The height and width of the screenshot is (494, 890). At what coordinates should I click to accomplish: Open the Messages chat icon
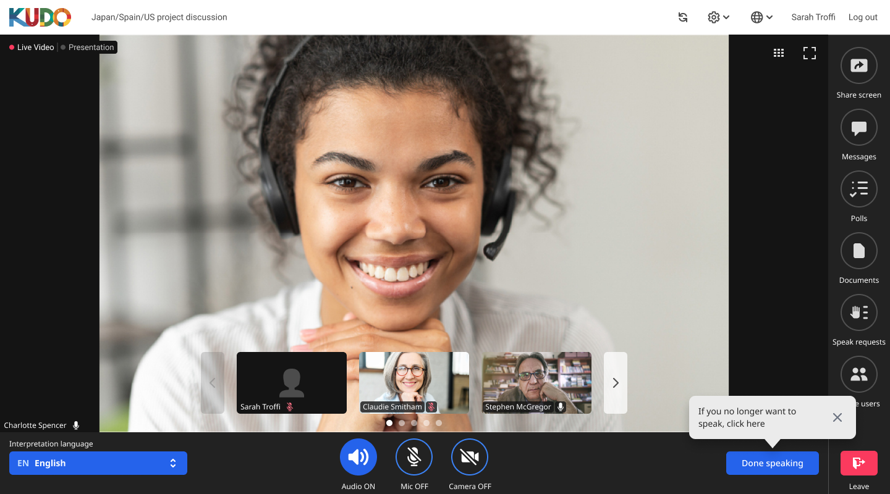[859, 127]
